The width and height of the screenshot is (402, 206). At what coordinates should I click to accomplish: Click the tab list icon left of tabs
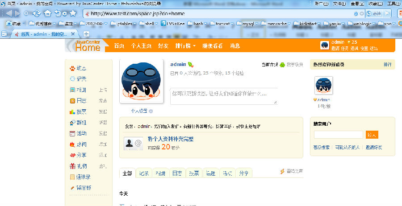[x=4, y=34]
